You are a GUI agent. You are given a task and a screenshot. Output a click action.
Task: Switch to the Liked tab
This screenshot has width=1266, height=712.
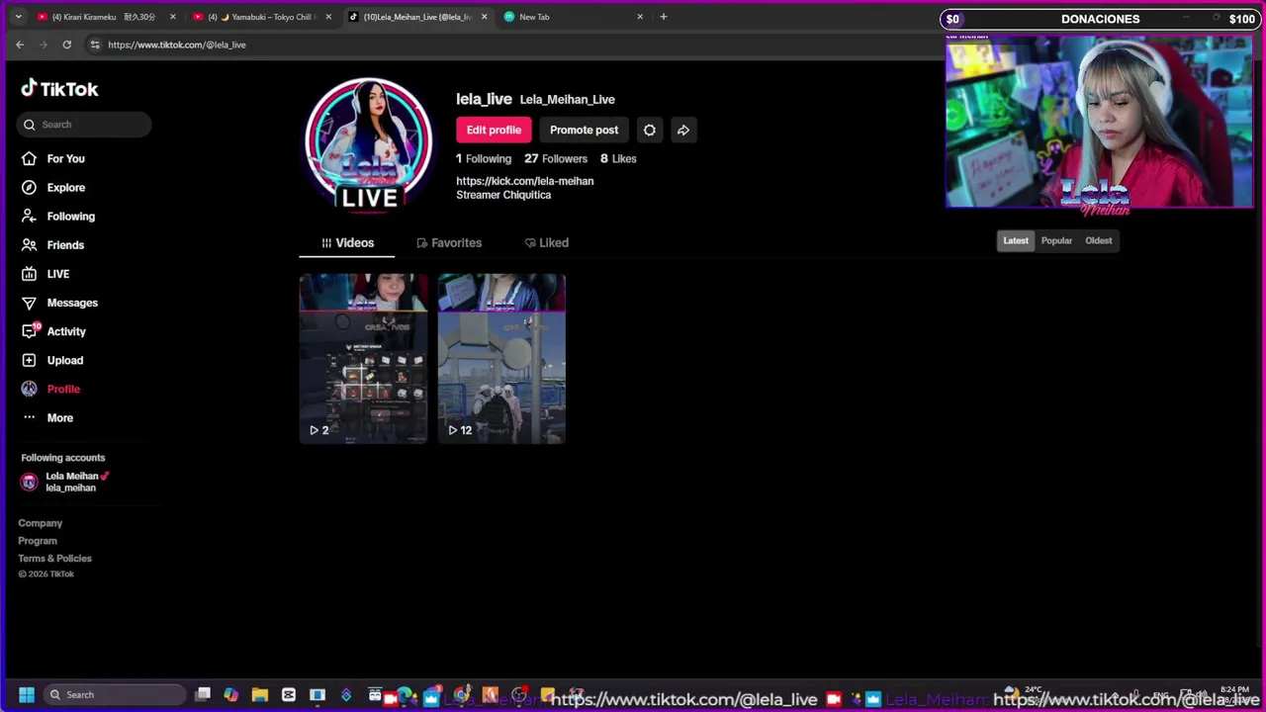(x=546, y=242)
